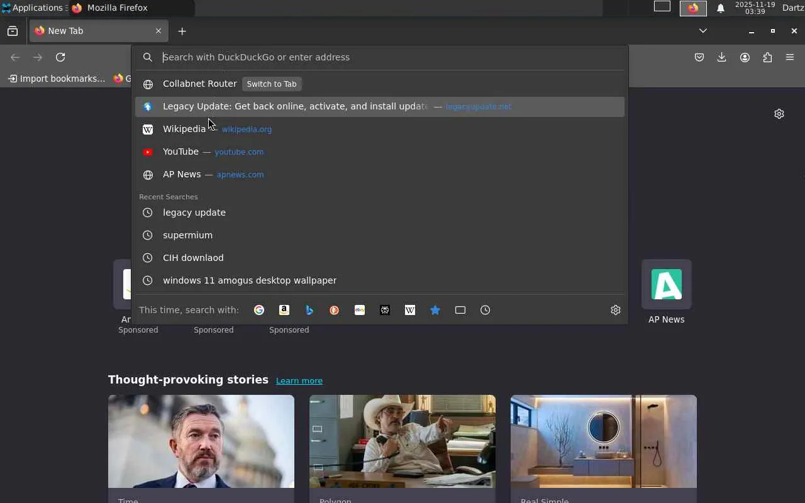Click the Forward navigation arrow
This screenshot has height=503, width=805.
[x=38, y=57]
